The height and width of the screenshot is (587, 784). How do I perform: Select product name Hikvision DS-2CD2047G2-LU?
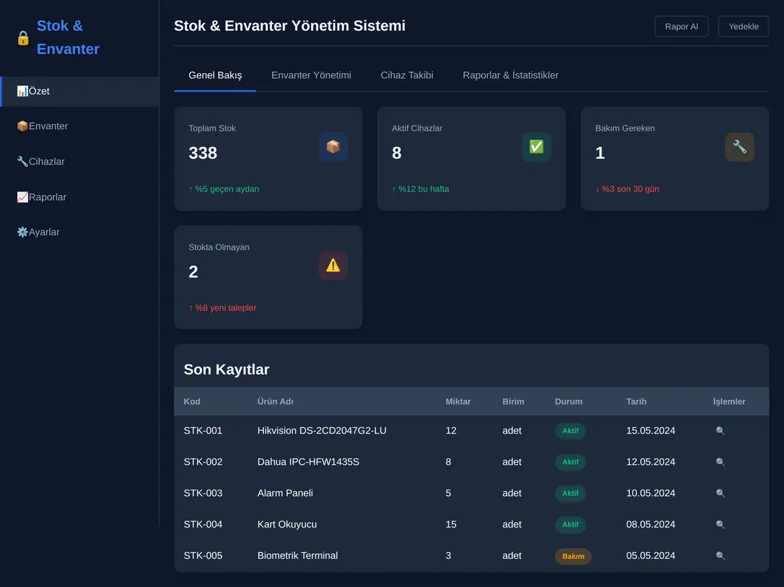click(x=322, y=431)
